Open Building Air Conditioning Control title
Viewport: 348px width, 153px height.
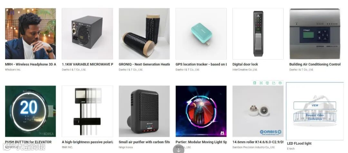315,64
